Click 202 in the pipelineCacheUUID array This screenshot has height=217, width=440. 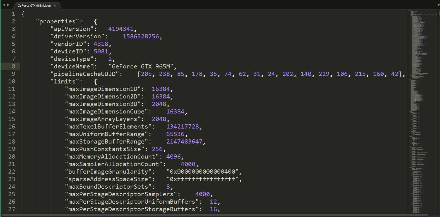click(x=288, y=74)
